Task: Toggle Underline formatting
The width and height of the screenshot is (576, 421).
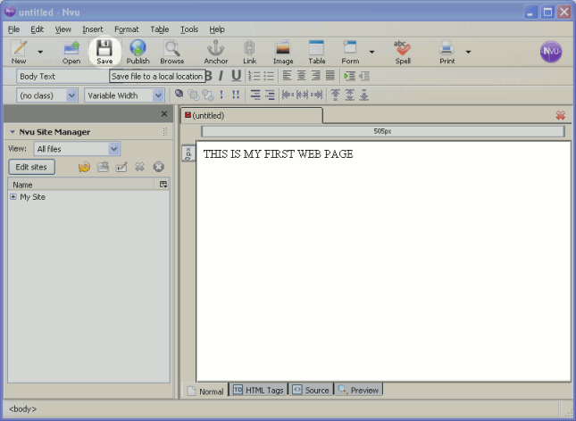Action: [x=236, y=76]
